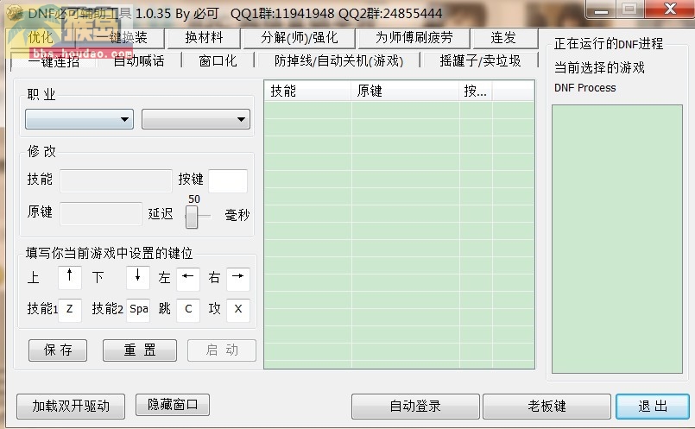The image size is (695, 429).
Task: Open the 自动喊话 tab
Action: click(x=139, y=60)
